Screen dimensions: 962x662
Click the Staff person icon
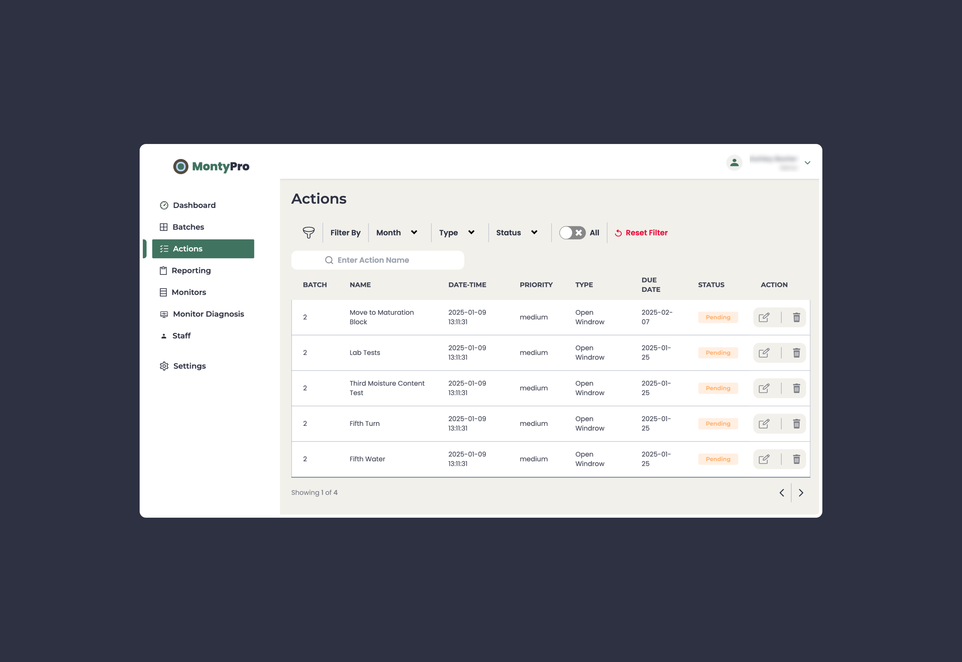(x=164, y=336)
